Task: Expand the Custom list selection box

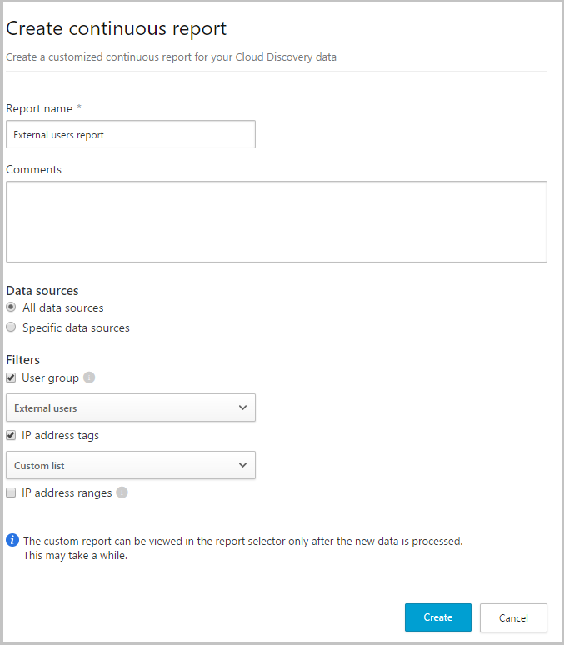Action: click(130, 465)
